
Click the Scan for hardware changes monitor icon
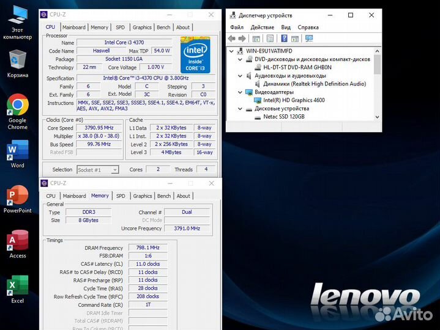coord(309,38)
